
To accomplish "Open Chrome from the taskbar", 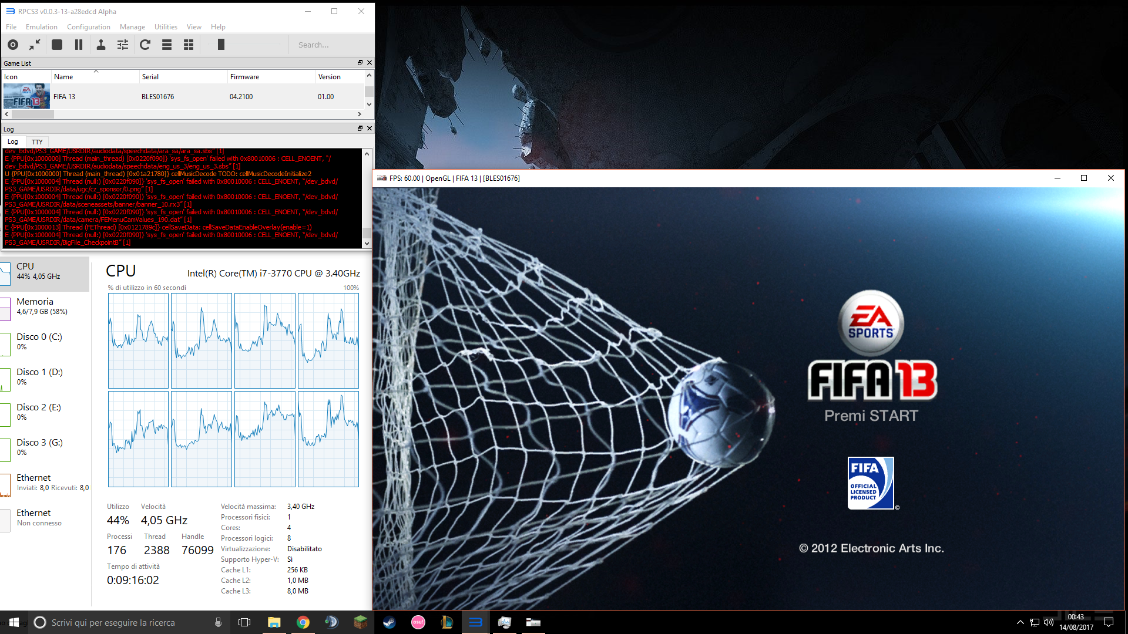I will 303,622.
